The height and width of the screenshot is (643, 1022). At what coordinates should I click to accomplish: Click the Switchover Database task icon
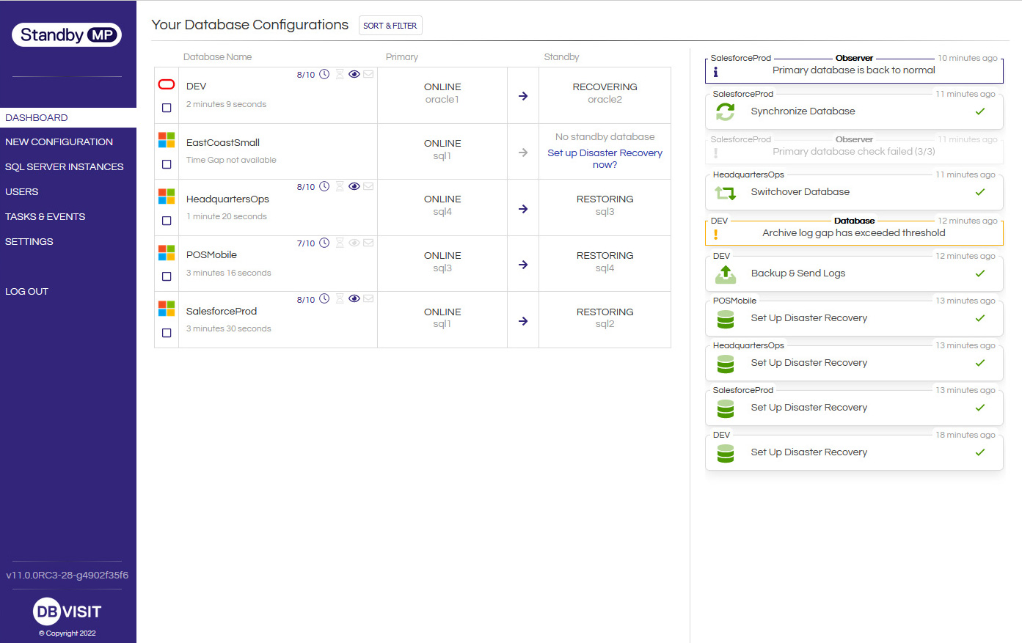pyautogui.click(x=725, y=193)
